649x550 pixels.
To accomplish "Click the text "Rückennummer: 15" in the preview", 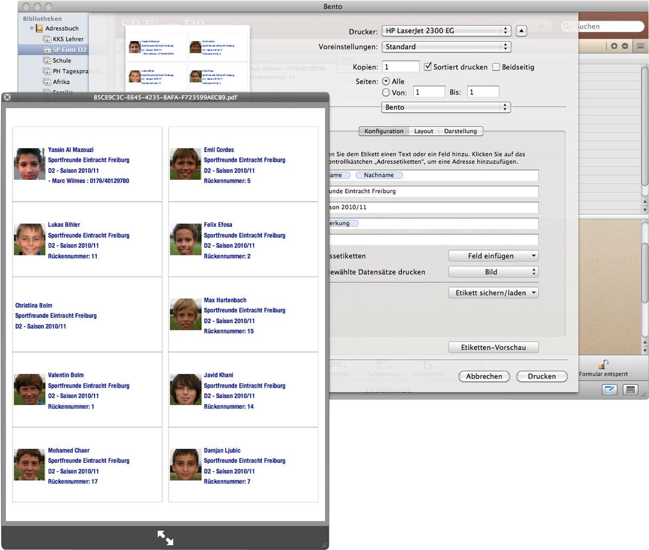I will [x=229, y=331].
